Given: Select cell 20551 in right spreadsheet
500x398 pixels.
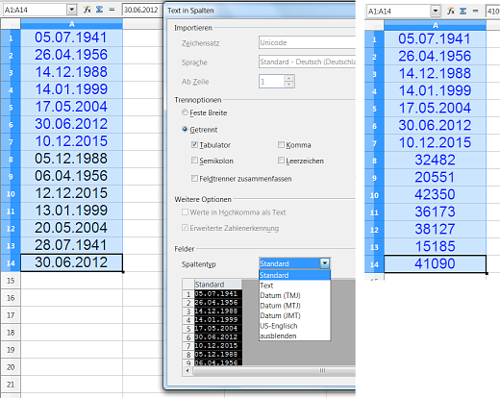Looking at the screenshot, I should click(435, 177).
